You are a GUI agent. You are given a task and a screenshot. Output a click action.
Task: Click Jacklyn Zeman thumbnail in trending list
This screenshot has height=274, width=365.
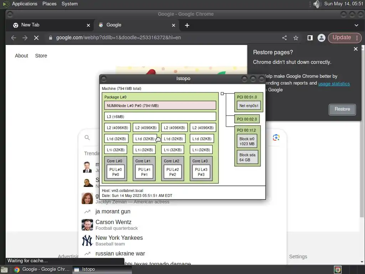(x=87, y=198)
